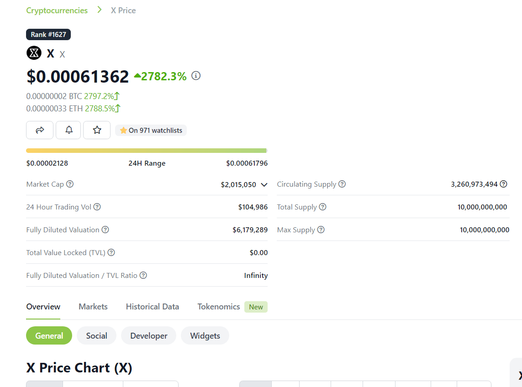Click the Total Supply 10,000,000,000 value
The height and width of the screenshot is (387, 522).
(482, 207)
